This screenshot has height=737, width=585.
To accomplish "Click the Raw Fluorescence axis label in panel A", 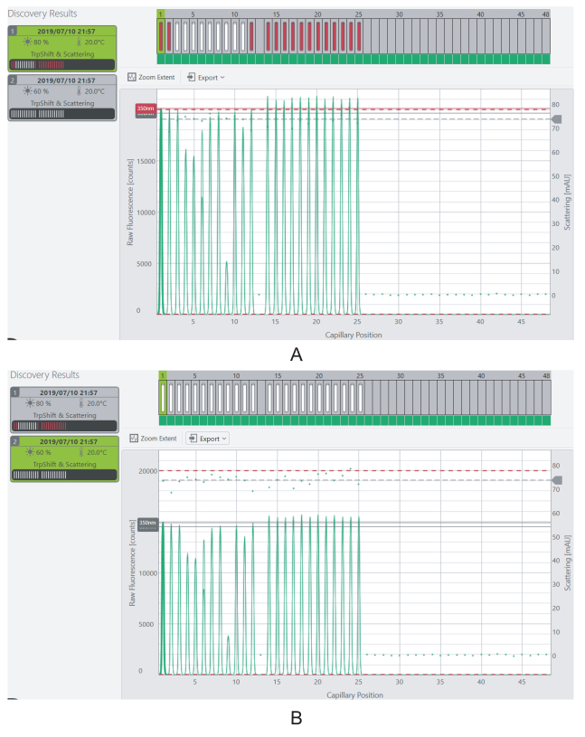I will click(x=130, y=203).
